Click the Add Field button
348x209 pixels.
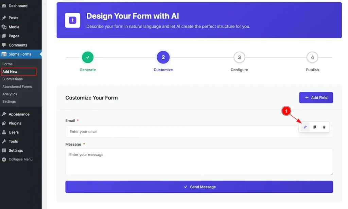(x=316, y=97)
